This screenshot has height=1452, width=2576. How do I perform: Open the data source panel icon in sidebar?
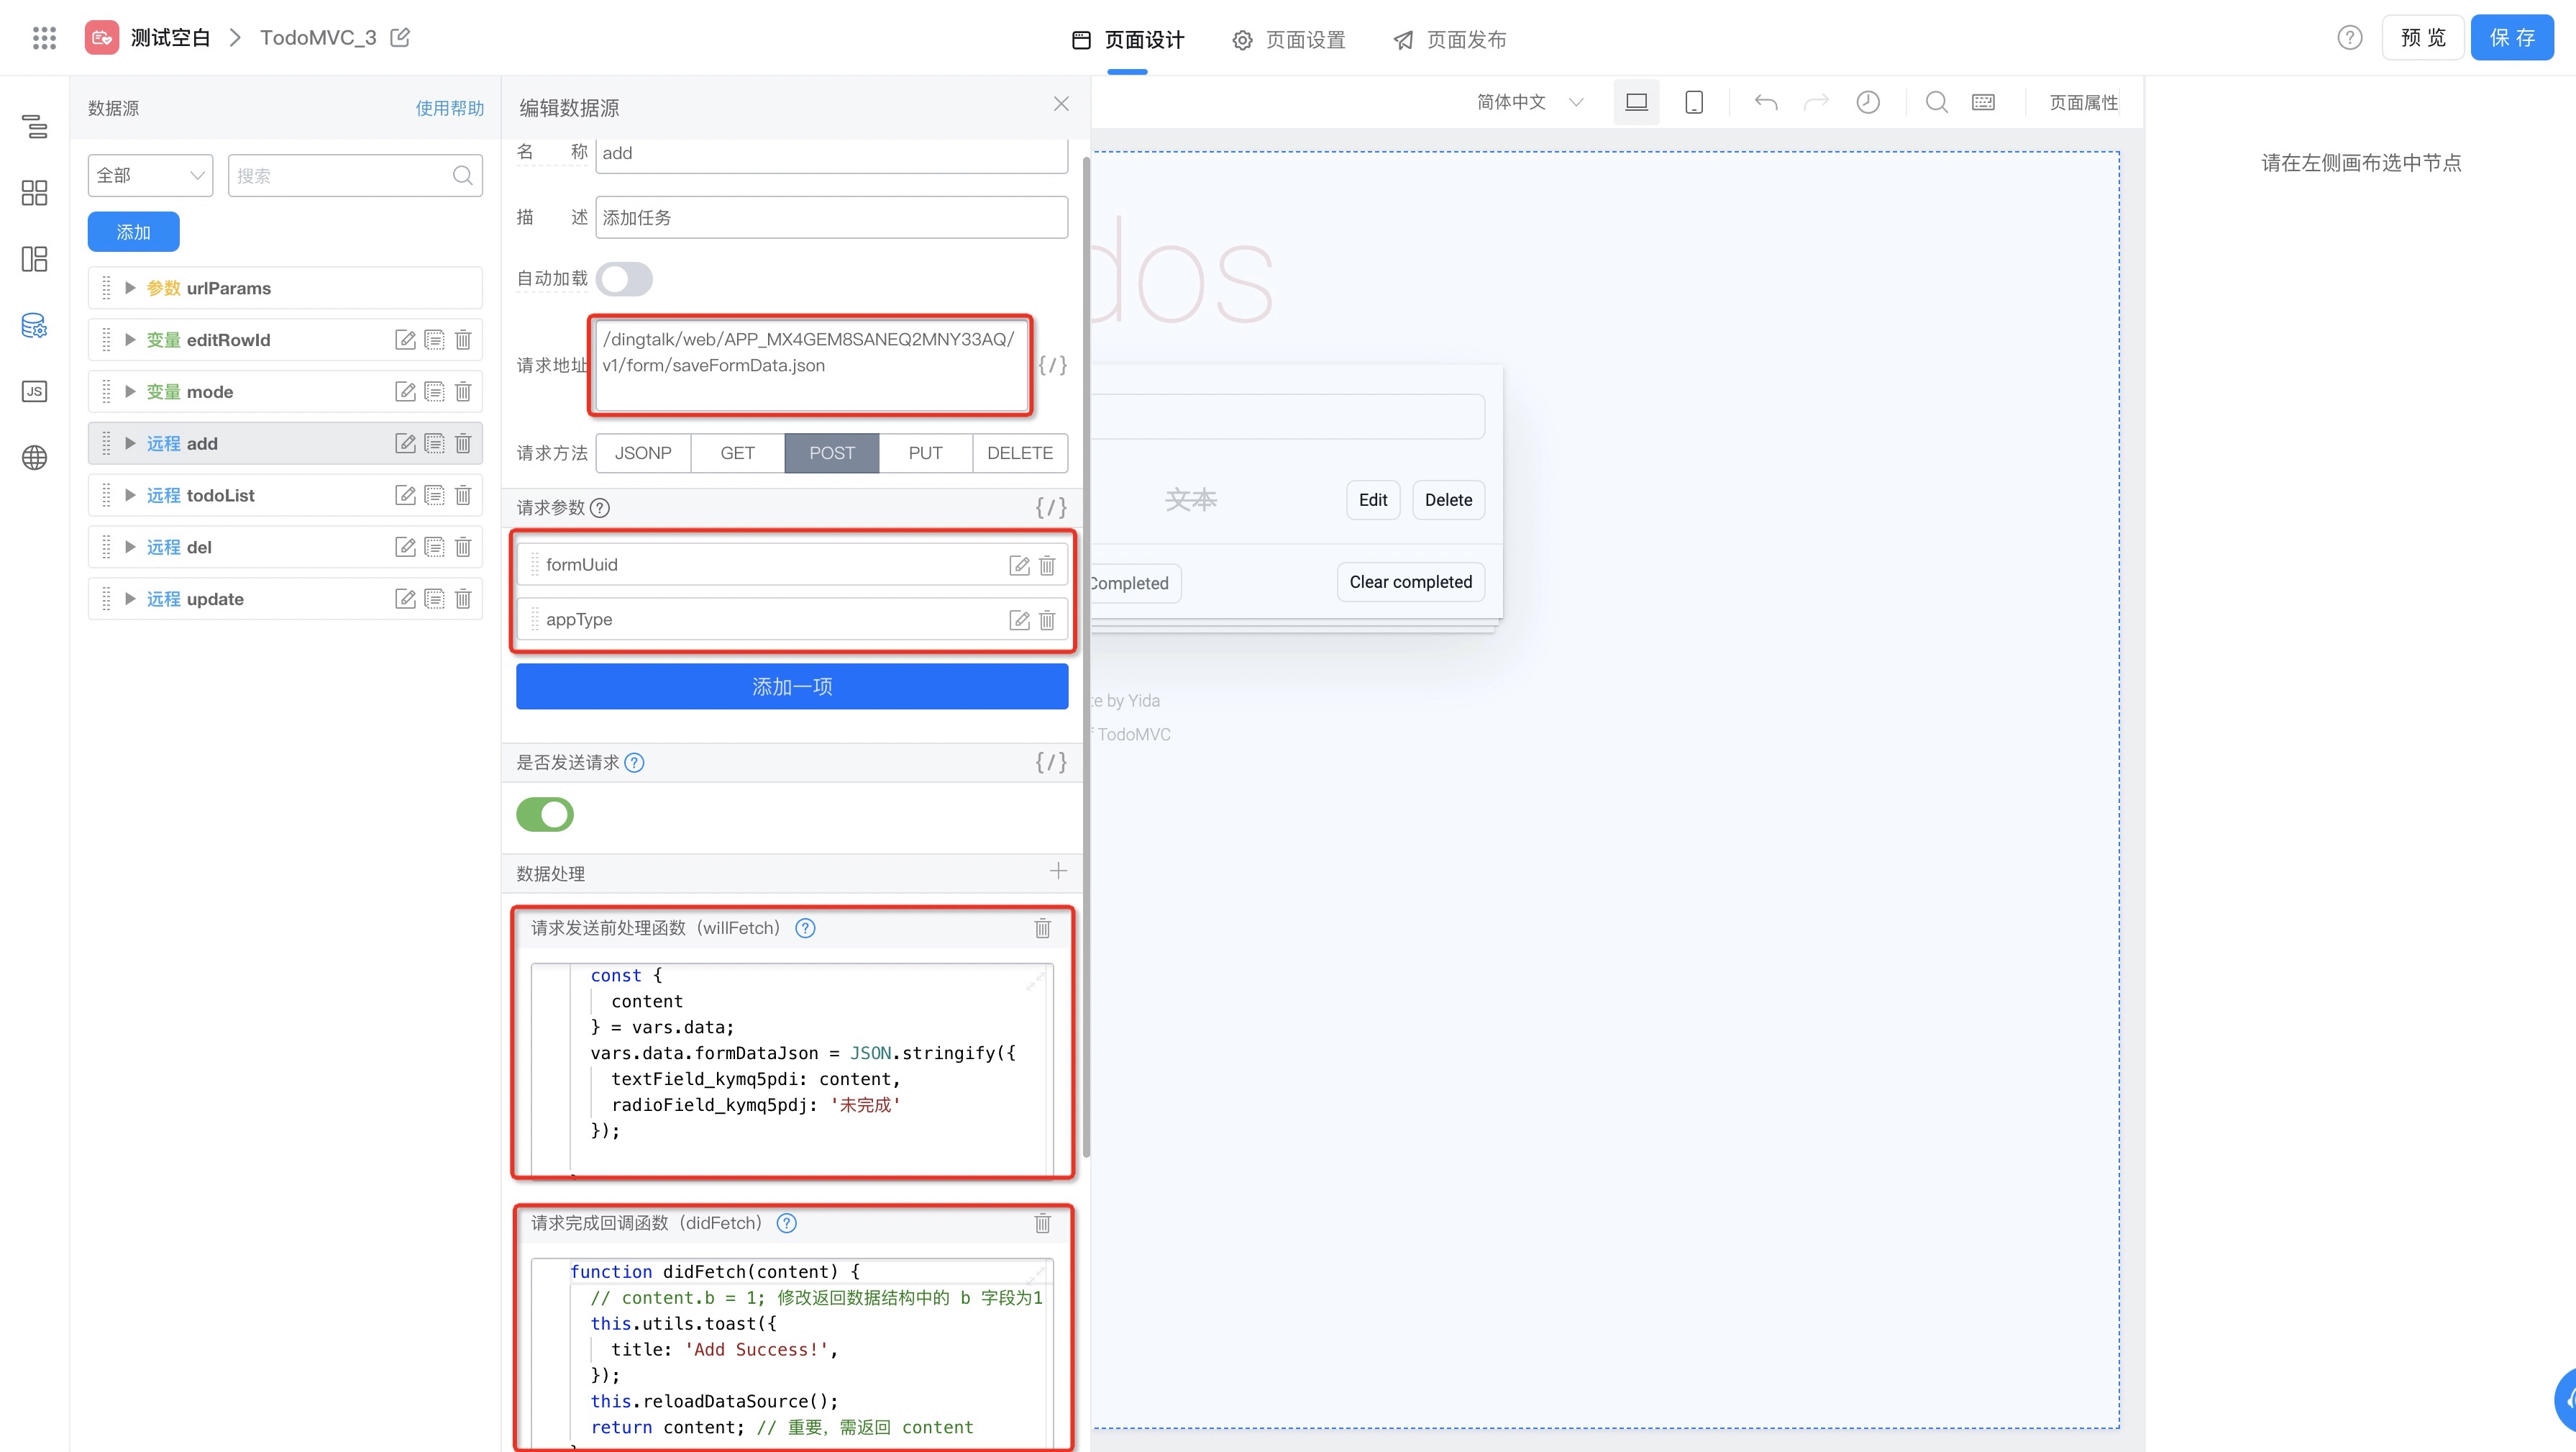tap(34, 325)
